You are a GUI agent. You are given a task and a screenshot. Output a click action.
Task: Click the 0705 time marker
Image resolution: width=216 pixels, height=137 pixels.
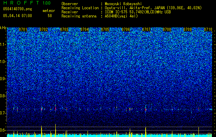click(x=105, y=29)
